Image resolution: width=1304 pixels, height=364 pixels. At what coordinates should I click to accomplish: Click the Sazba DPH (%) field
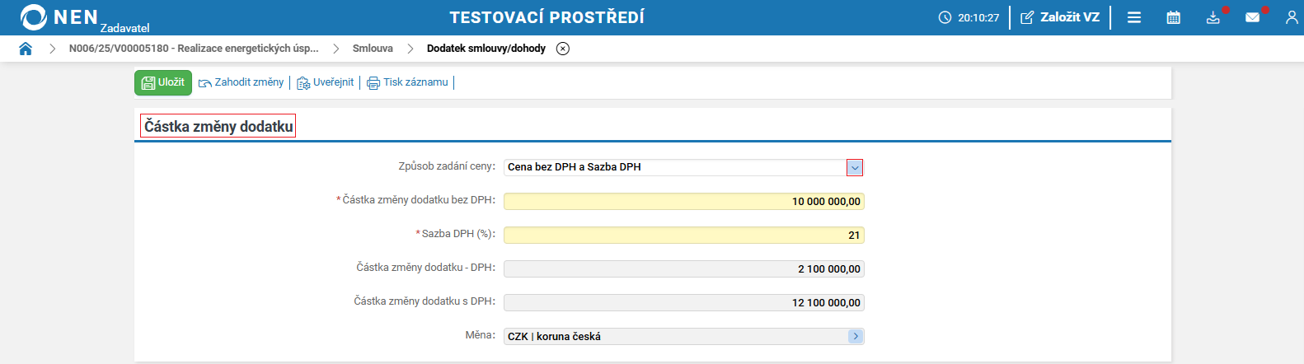[x=684, y=235]
